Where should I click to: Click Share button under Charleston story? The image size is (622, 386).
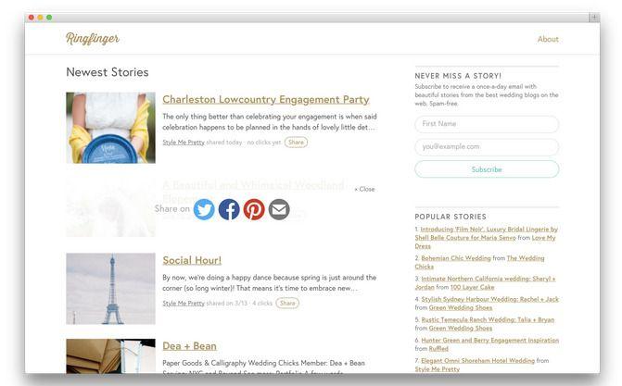tap(296, 143)
